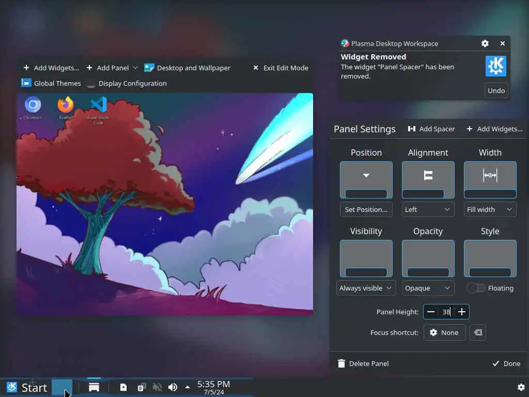Click the Position preview tile
The image size is (529, 397).
click(x=366, y=180)
